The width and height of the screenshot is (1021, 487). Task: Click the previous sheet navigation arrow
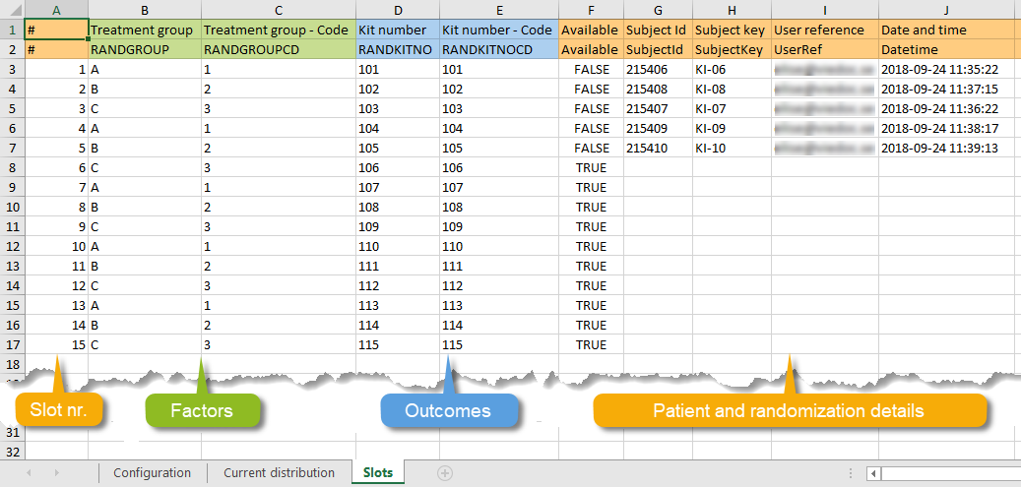pyautogui.click(x=29, y=473)
